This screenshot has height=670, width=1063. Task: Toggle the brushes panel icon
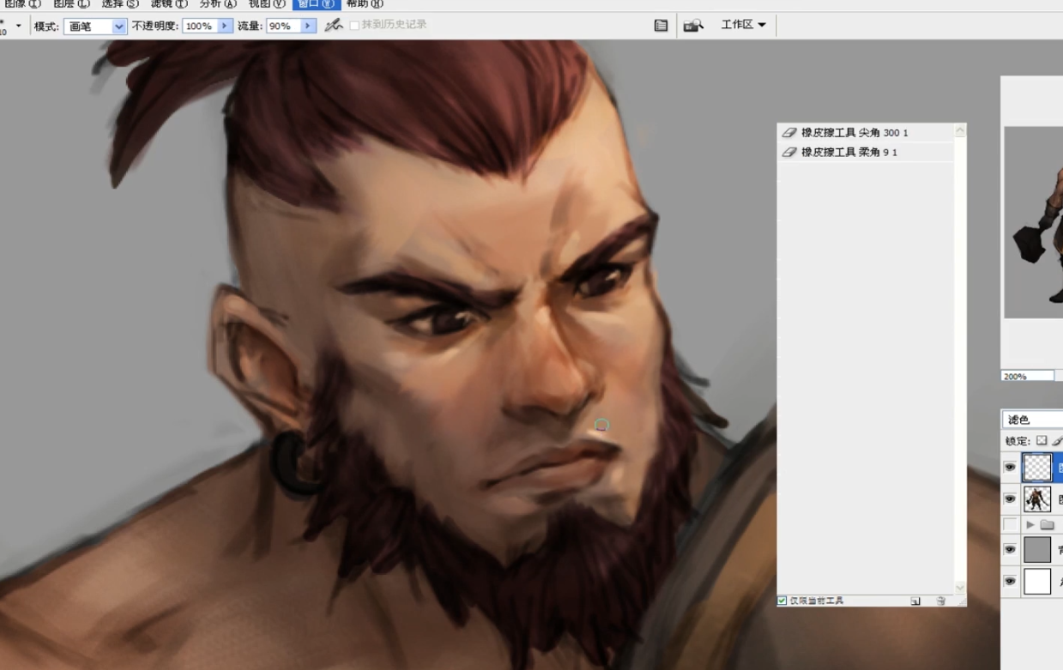pyautogui.click(x=661, y=26)
